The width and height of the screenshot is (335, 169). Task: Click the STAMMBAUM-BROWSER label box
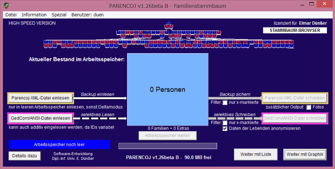pos(295,30)
